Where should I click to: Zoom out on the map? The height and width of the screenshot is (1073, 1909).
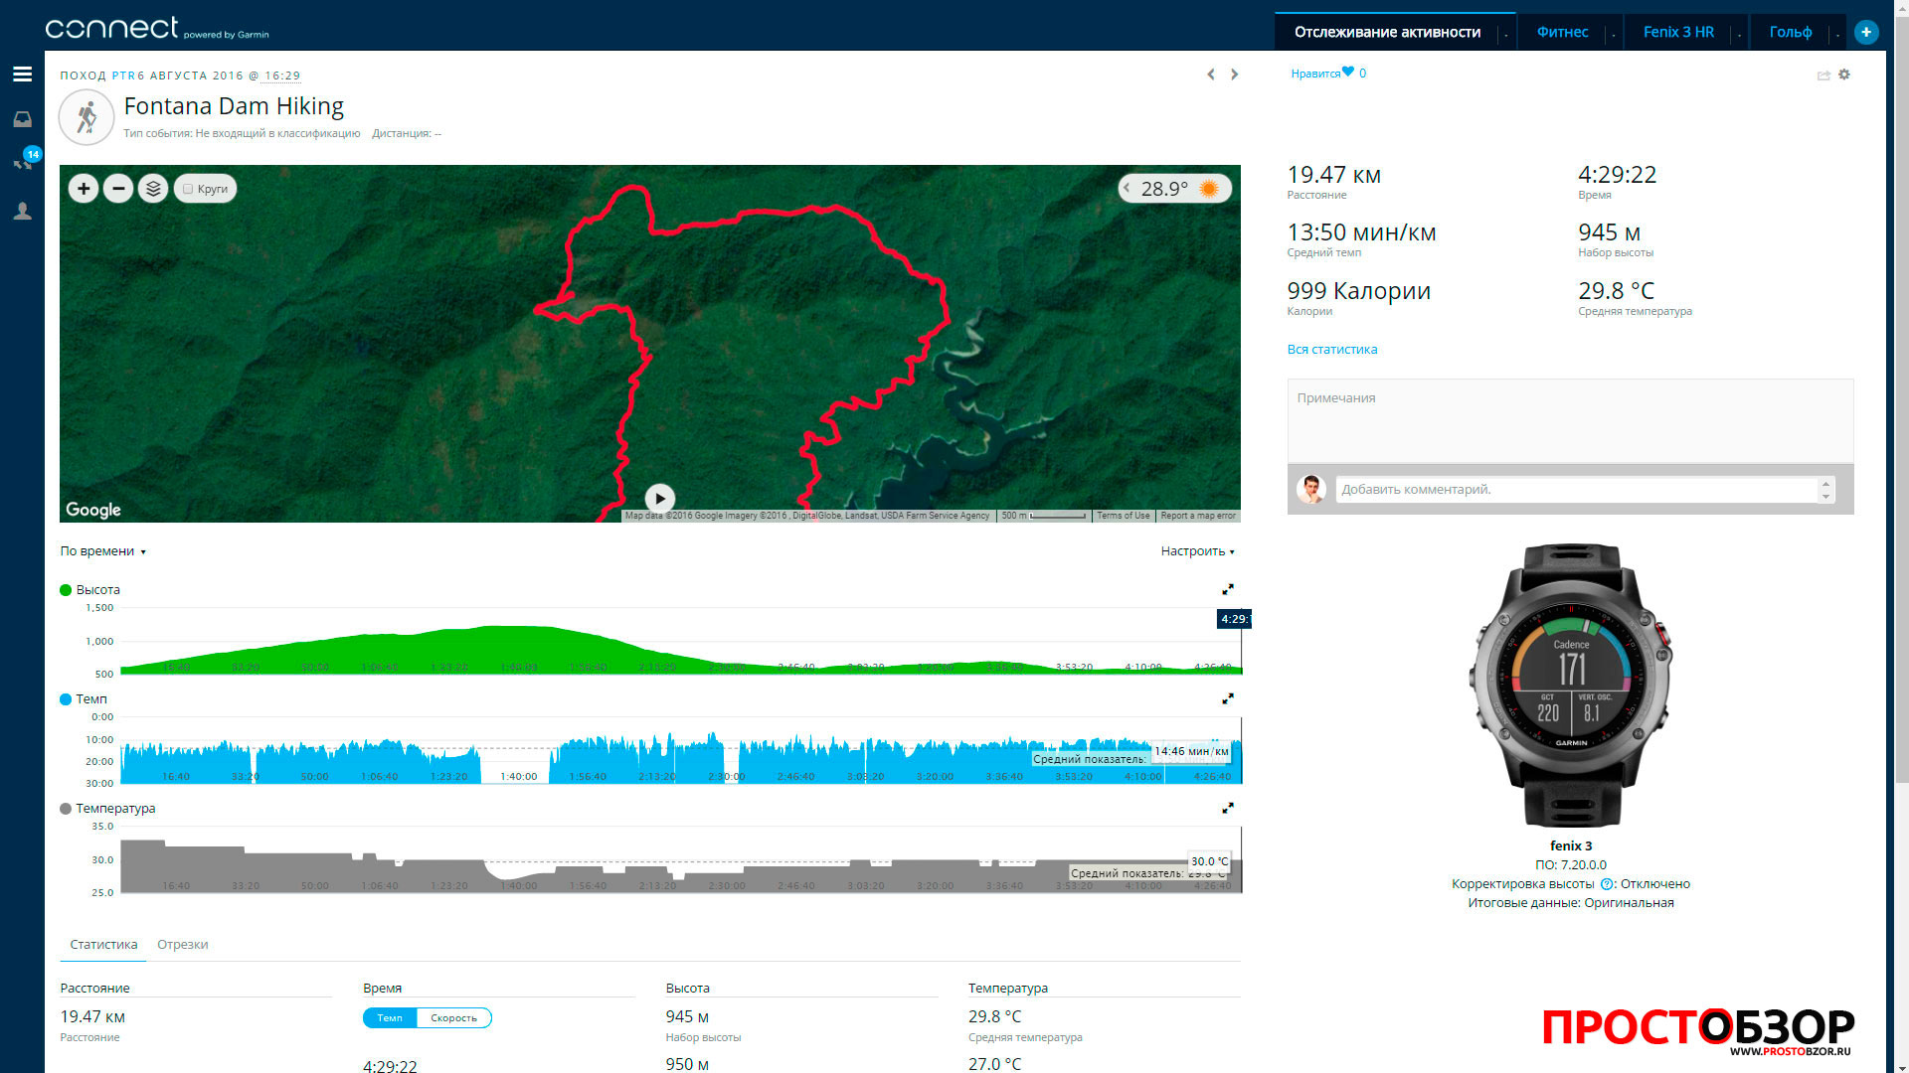pyautogui.click(x=118, y=189)
